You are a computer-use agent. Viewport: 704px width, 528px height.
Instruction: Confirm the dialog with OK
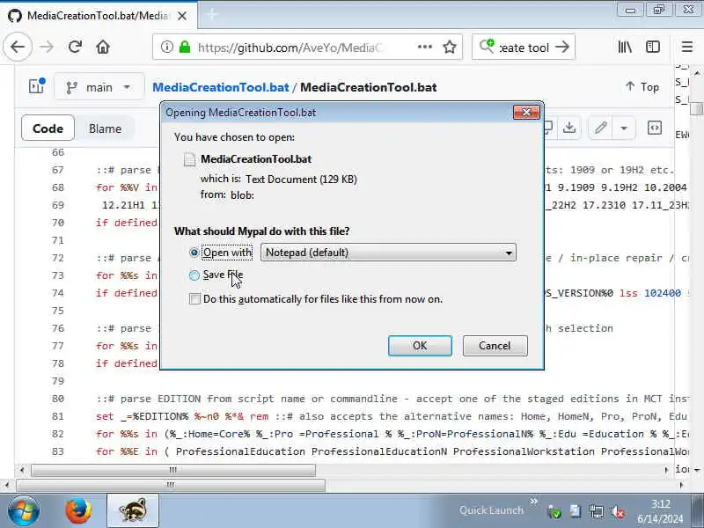(x=420, y=345)
